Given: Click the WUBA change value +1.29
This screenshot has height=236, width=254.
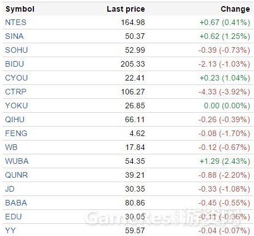Looking at the screenshot, I should pos(210,161).
